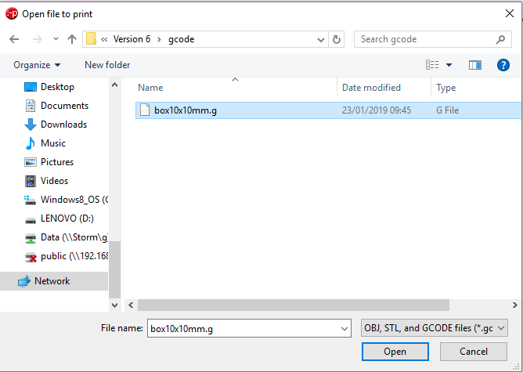This screenshot has width=523, height=372.
Task: Open the Help question mark icon
Action: coord(503,65)
